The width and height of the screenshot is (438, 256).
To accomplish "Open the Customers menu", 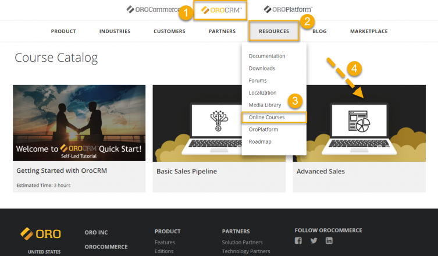I will [x=169, y=31].
